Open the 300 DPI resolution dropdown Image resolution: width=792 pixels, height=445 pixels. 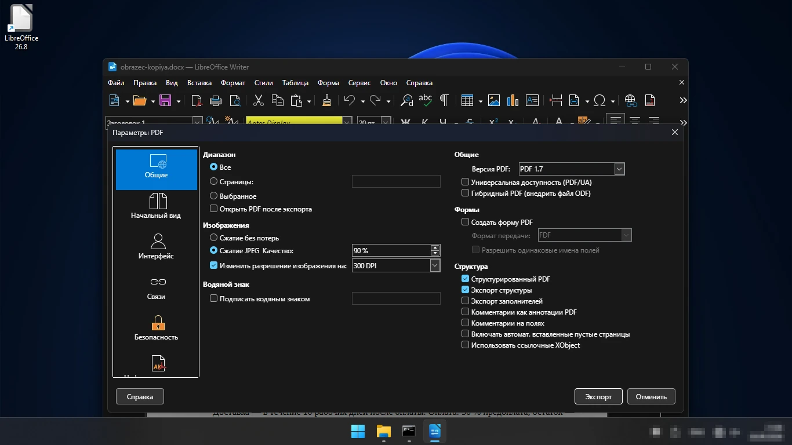[435, 265]
